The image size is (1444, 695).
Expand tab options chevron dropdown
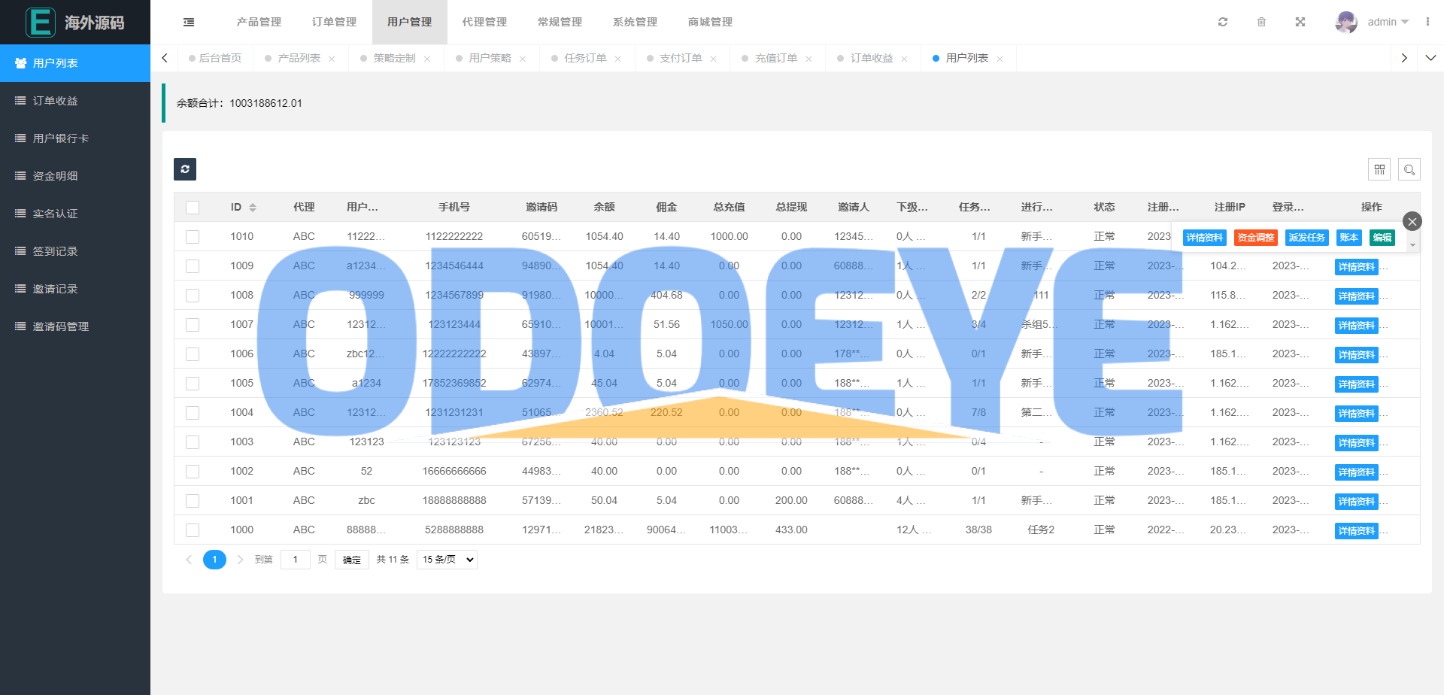coord(1430,58)
